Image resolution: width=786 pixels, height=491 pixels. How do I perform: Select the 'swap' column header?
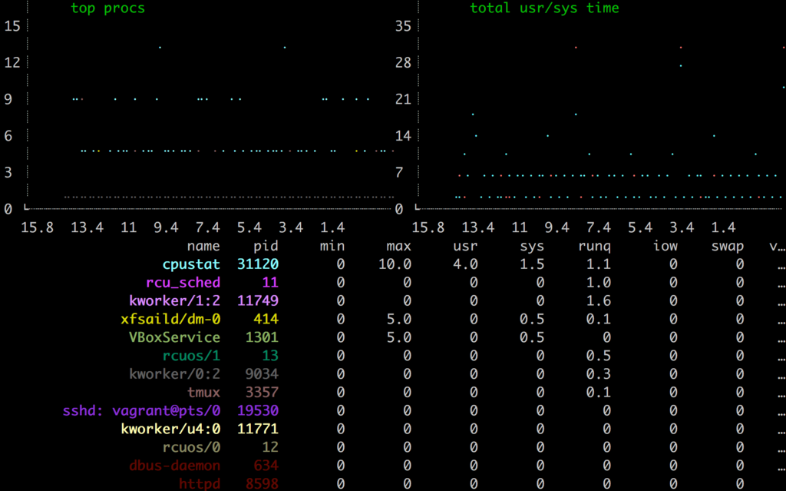[x=728, y=247]
